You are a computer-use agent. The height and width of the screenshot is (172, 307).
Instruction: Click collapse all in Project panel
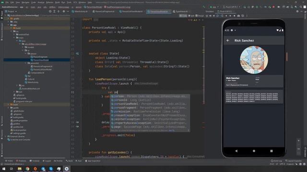[x=59, y=11]
